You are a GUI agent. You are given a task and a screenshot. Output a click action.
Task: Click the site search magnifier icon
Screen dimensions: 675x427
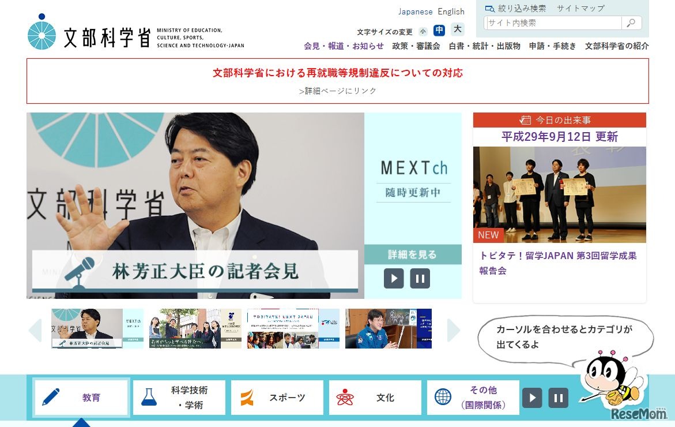631,23
